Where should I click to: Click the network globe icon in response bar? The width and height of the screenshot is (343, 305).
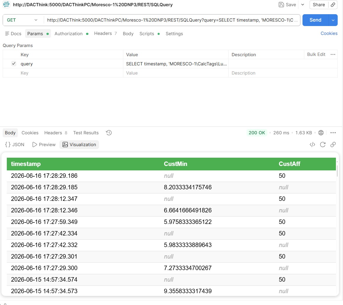(x=321, y=133)
